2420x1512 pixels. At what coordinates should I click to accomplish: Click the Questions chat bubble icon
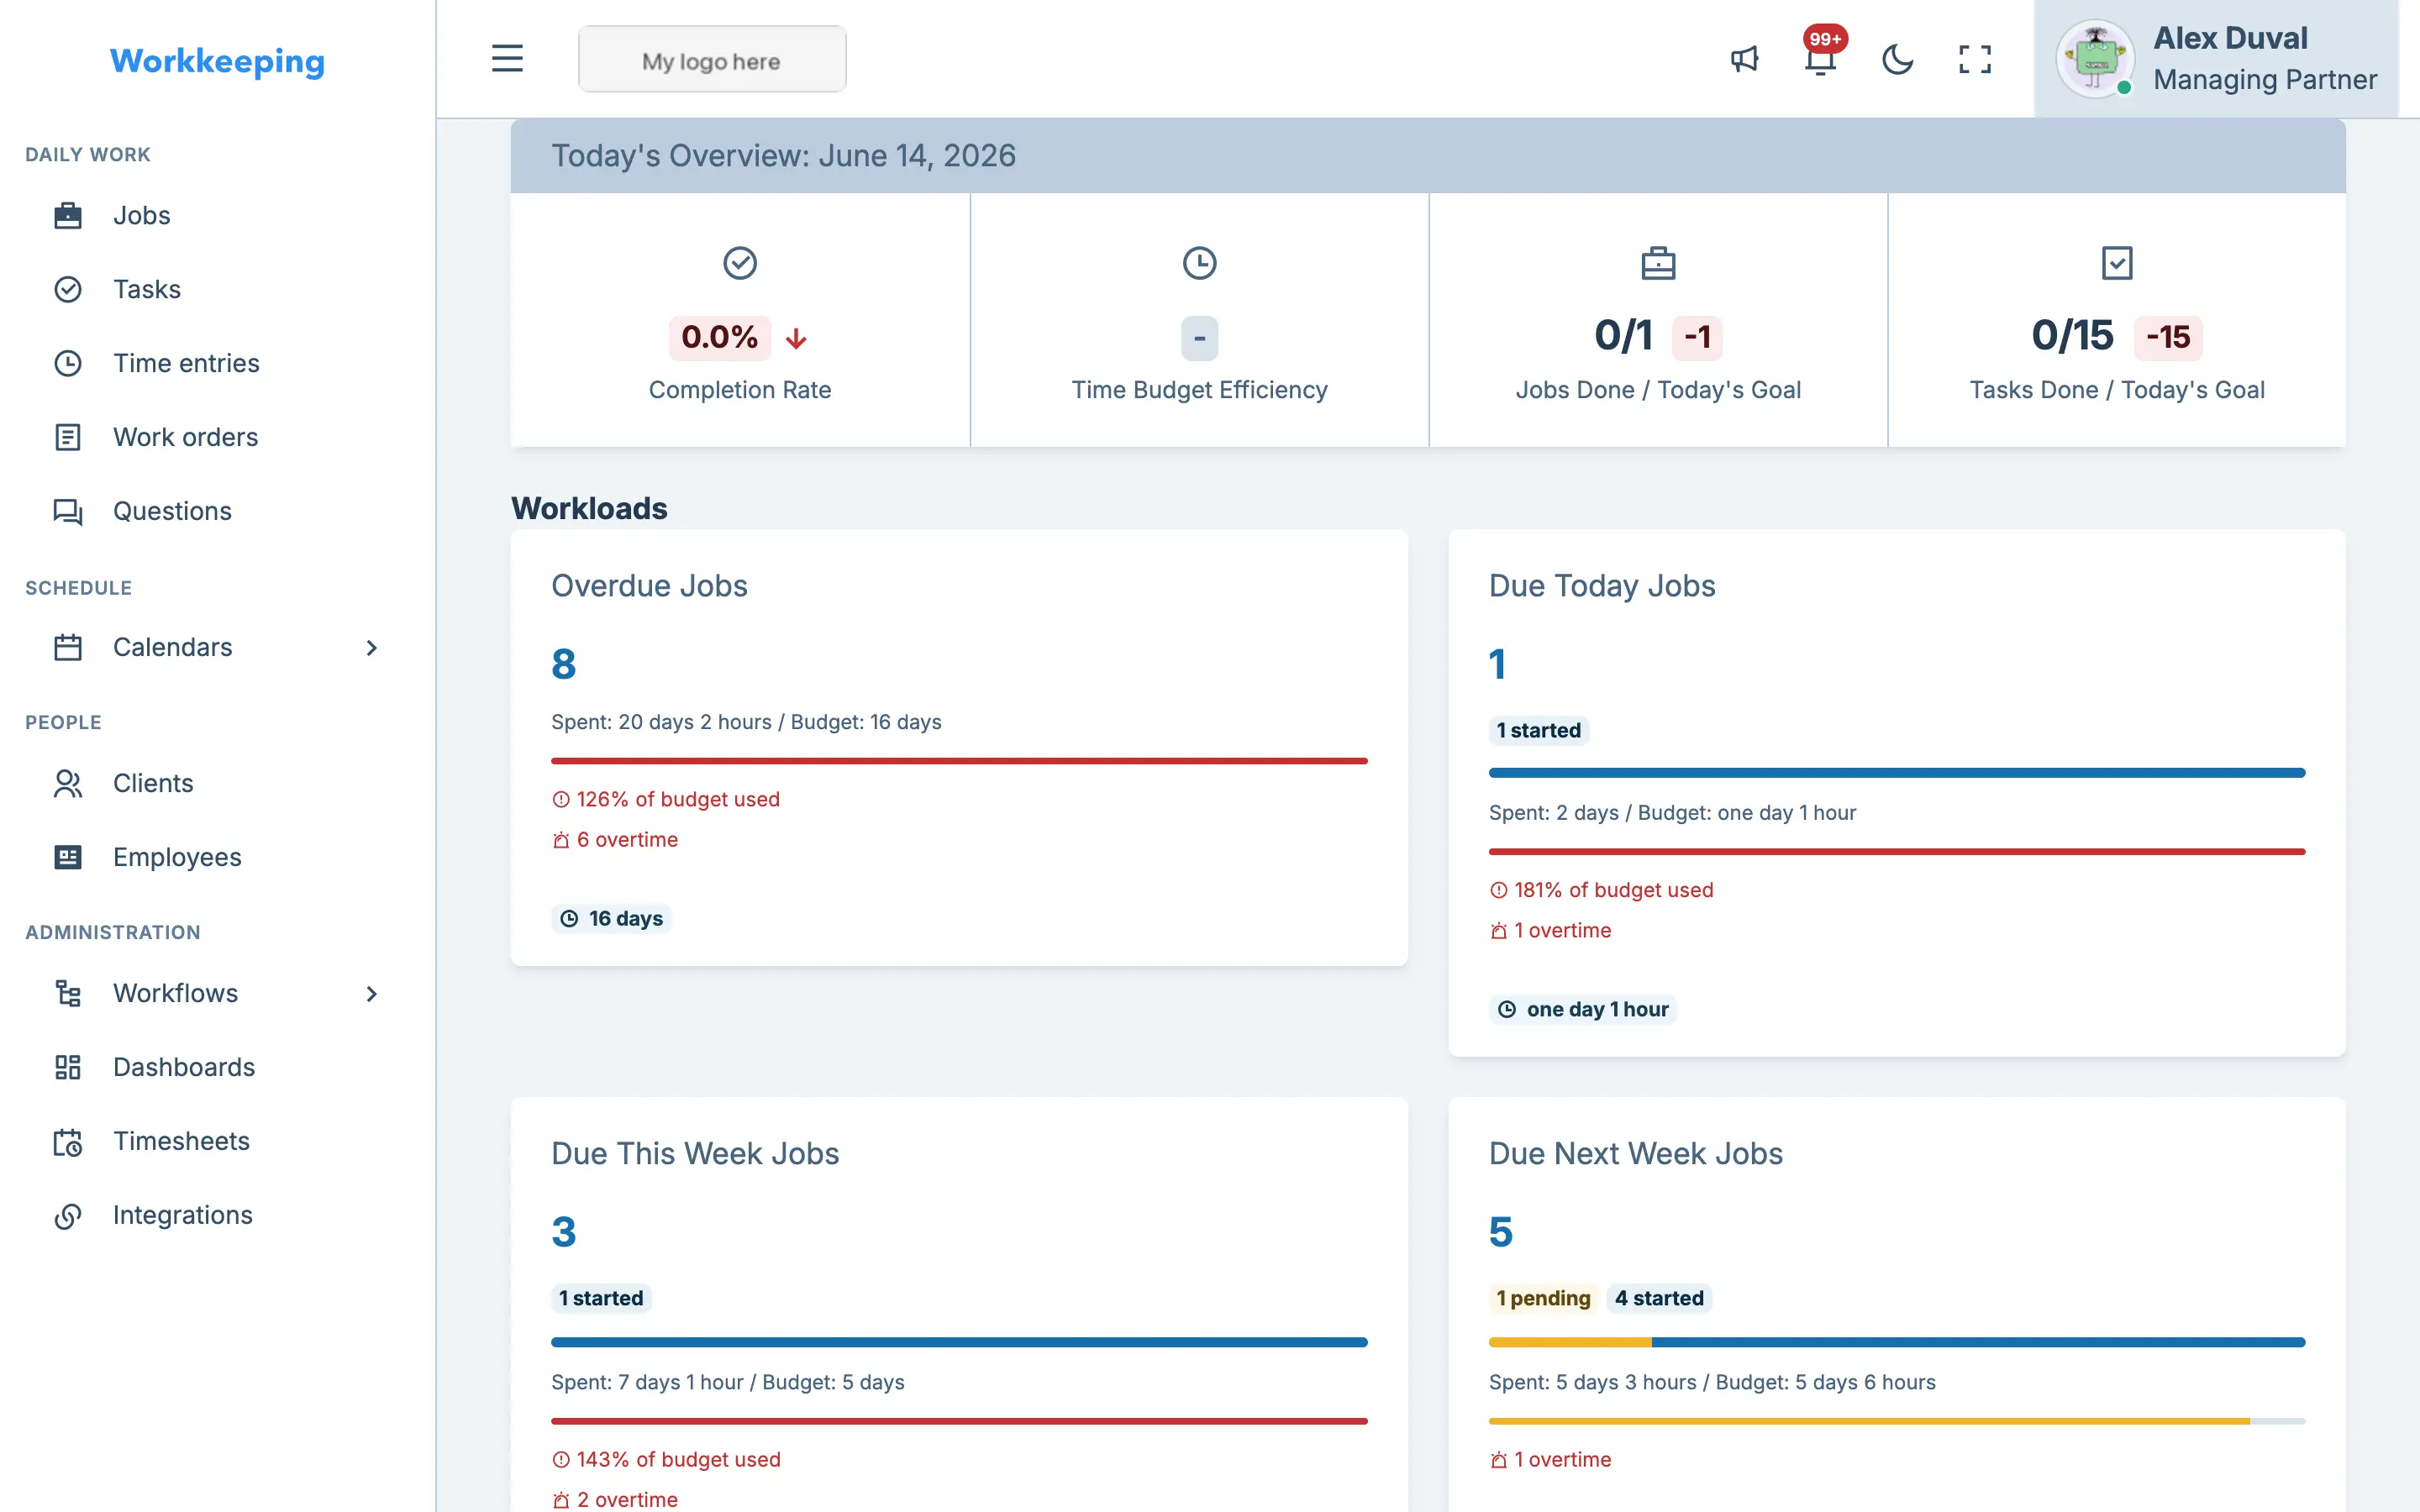pos(67,511)
